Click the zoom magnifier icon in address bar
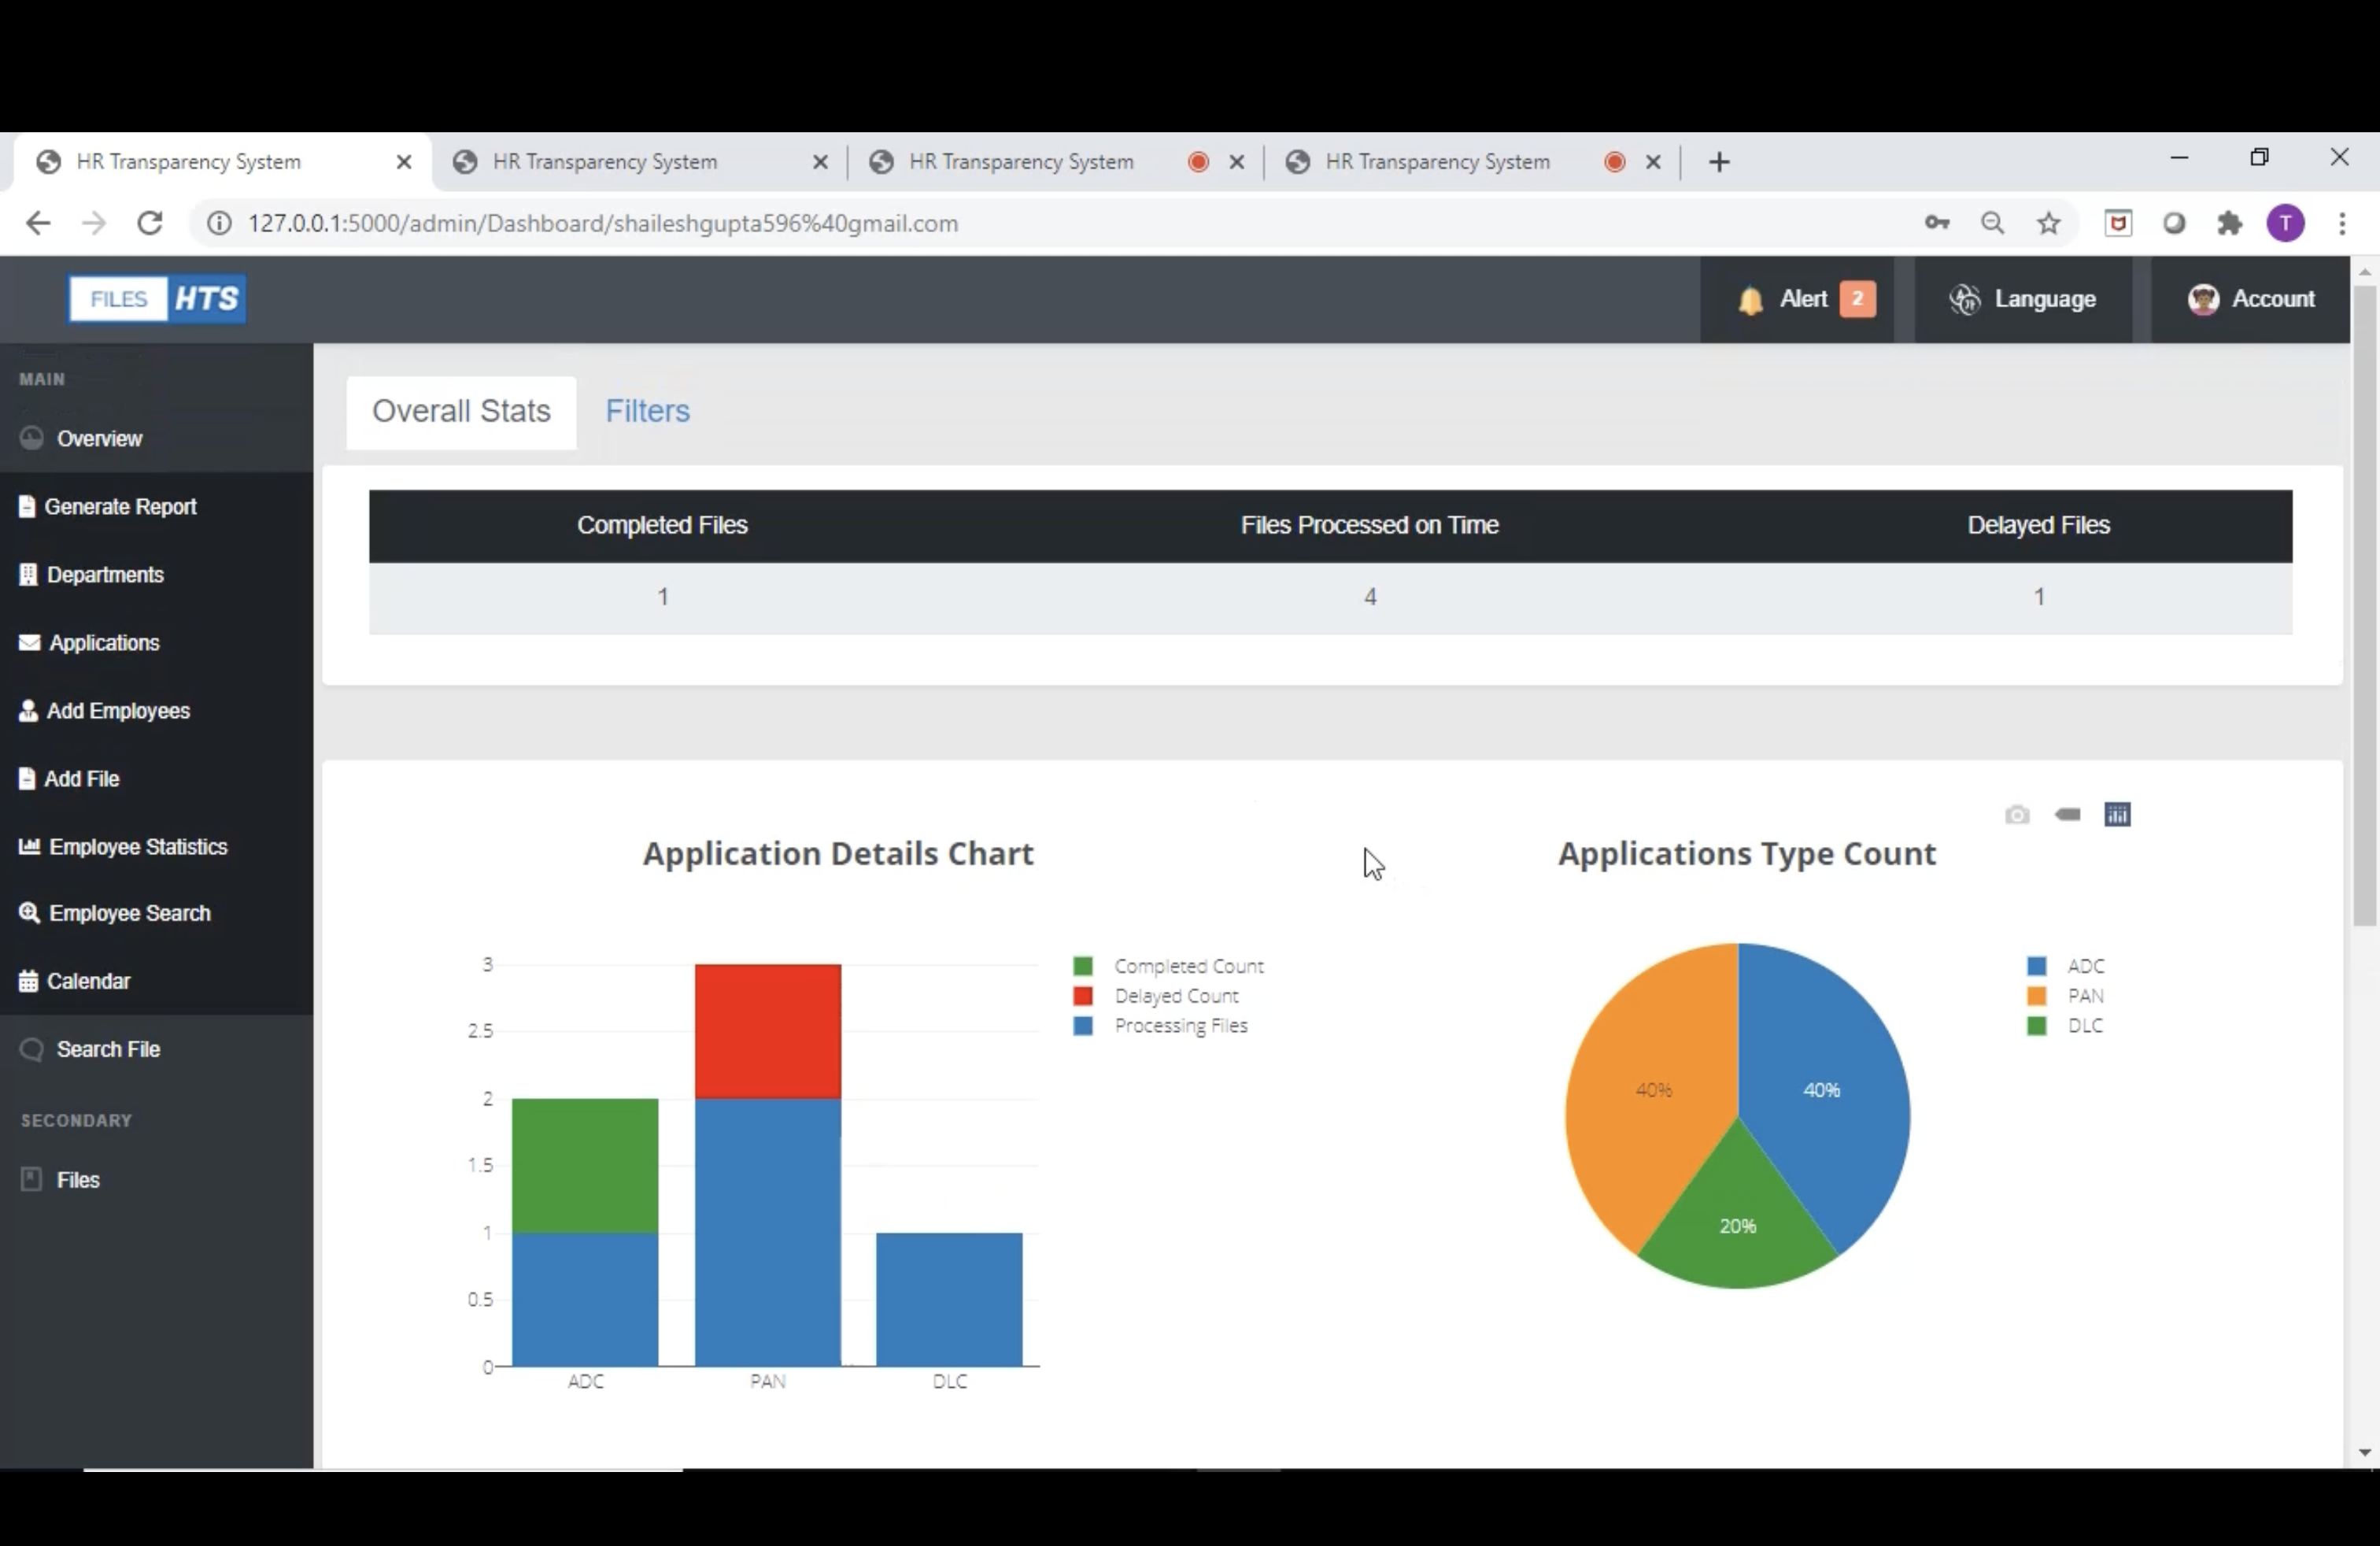Viewport: 2380px width, 1546px height. (1993, 223)
